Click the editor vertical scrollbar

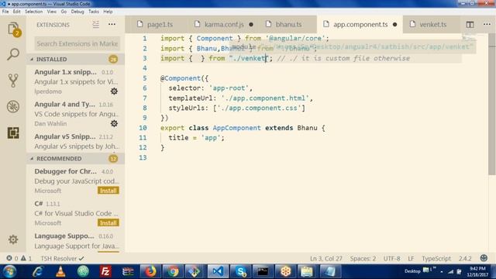[492, 105]
